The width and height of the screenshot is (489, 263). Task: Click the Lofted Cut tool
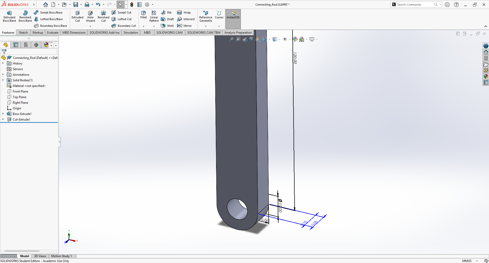[x=122, y=19]
